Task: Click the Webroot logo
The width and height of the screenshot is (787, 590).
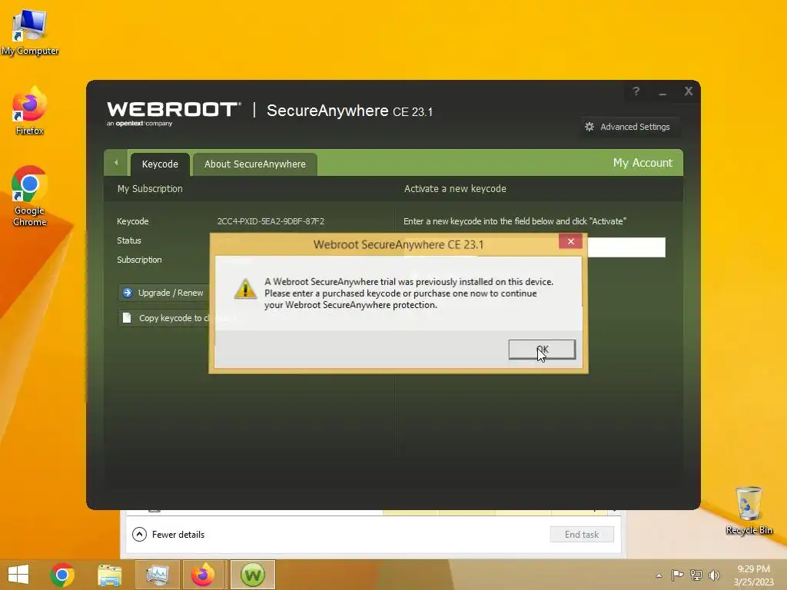Action: point(174,114)
